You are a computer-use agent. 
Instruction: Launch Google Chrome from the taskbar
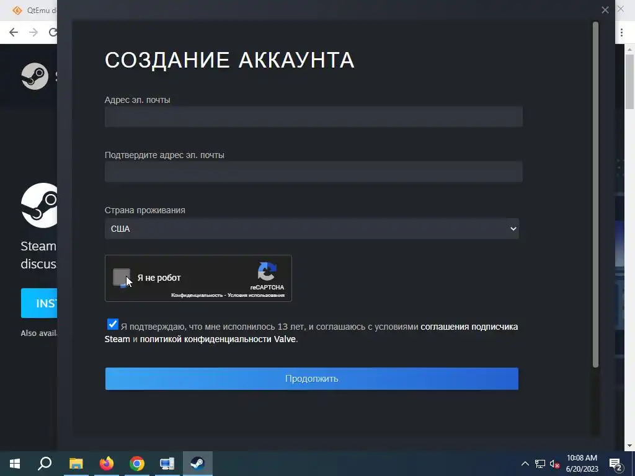pos(137,464)
